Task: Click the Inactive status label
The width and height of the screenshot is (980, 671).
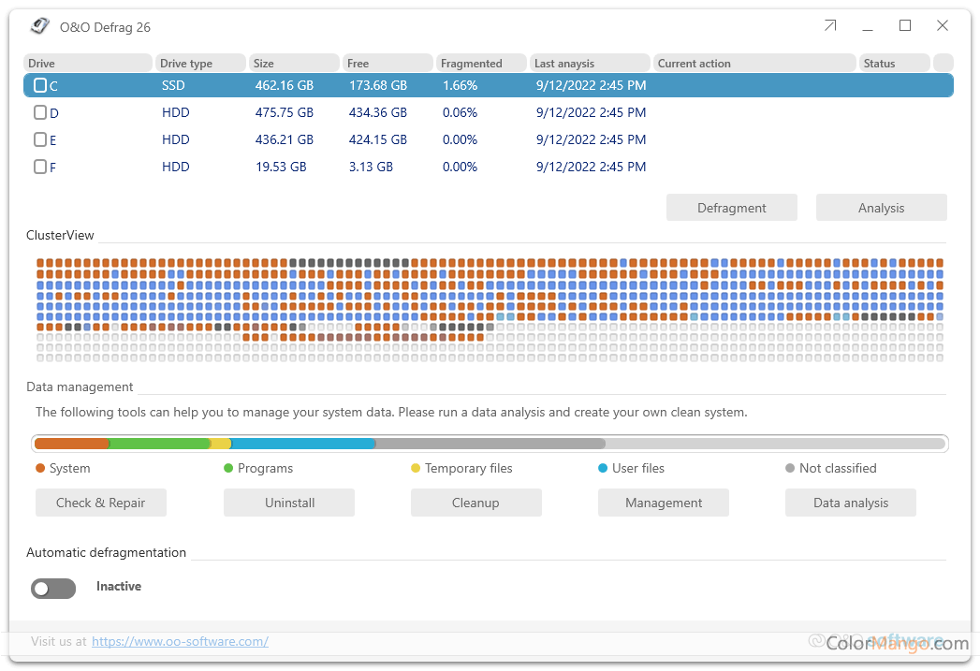Action: tap(119, 586)
